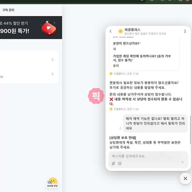Click the 문의량이 많아 답변이 지연되고 있어요 status text
This screenshot has height=192, width=192.
click(145, 34)
